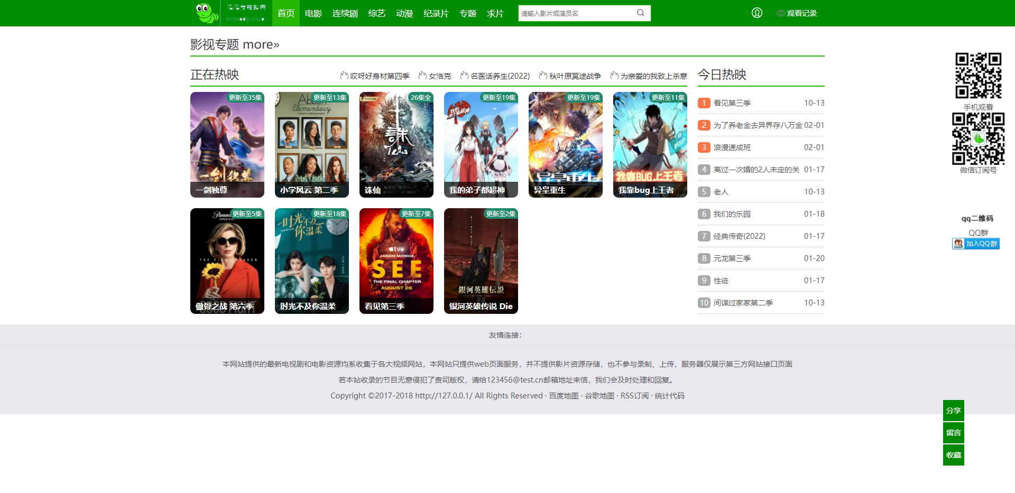Open hot tag 为亲爱的我致上杀意
Image resolution: width=1015 pixels, height=493 pixels.
tap(654, 76)
